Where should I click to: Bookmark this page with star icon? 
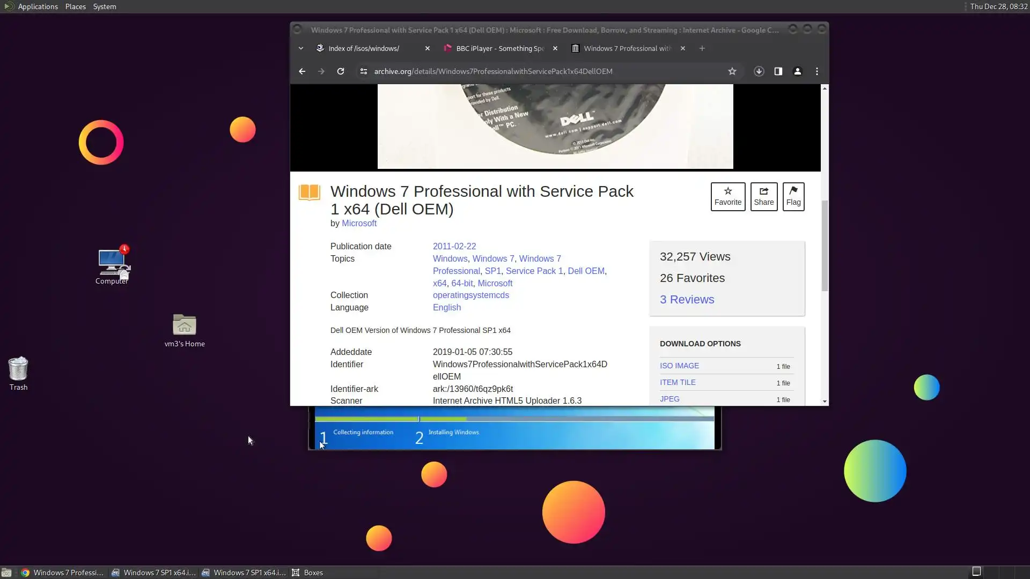732,71
